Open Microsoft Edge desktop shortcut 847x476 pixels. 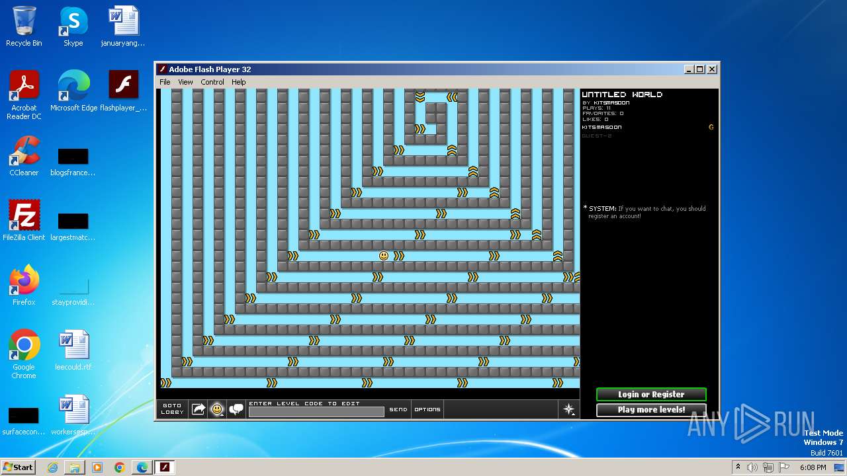click(x=73, y=91)
